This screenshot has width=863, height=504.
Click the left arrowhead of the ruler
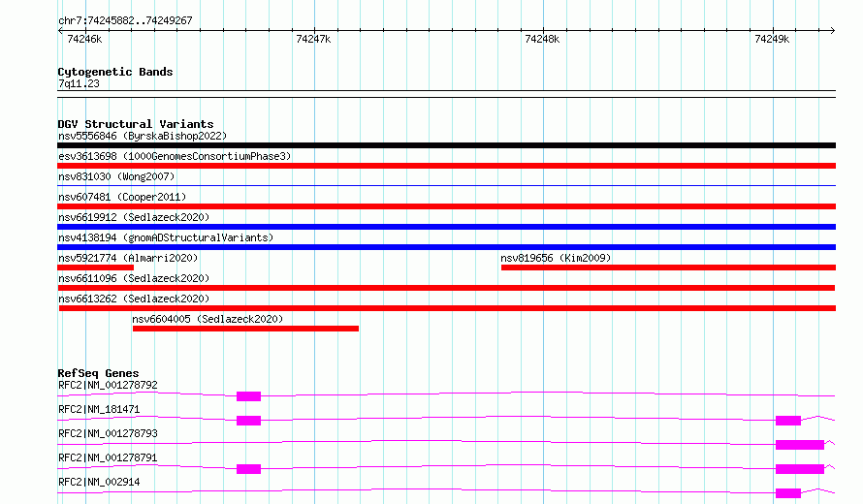(x=60, y=31)
